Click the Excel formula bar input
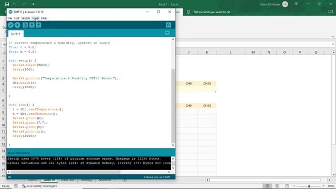336x189 pixels. (253, 44)
